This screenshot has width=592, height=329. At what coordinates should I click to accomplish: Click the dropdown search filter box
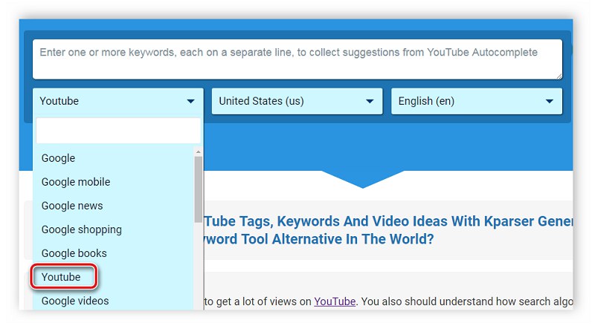pos(118,131)
